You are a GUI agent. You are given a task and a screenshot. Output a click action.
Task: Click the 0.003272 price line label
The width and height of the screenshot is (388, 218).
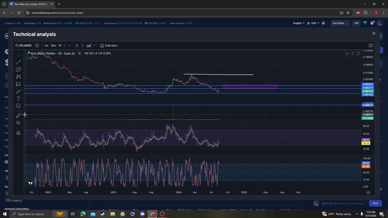368,84
